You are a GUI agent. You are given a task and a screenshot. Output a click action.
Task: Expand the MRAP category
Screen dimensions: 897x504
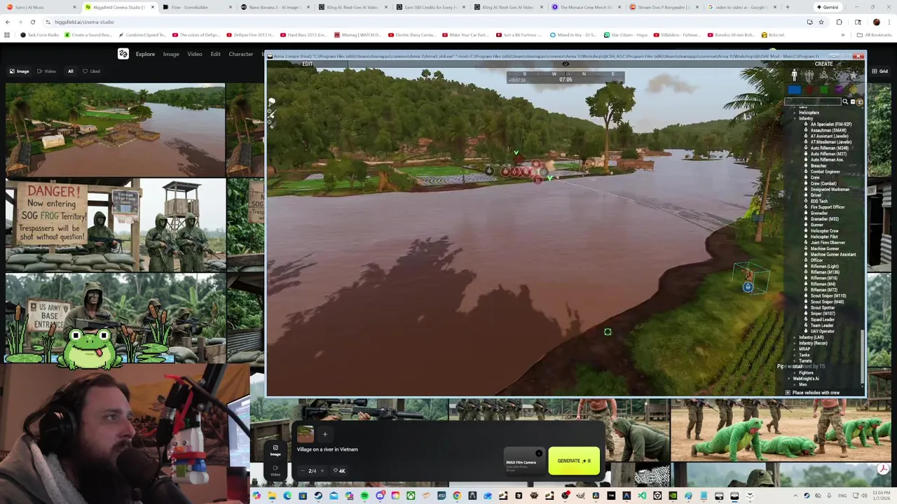(795, 349)
